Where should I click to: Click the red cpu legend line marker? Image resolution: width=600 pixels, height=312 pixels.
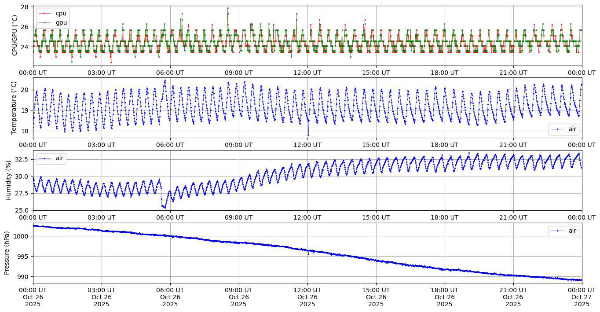click(45, 13)
